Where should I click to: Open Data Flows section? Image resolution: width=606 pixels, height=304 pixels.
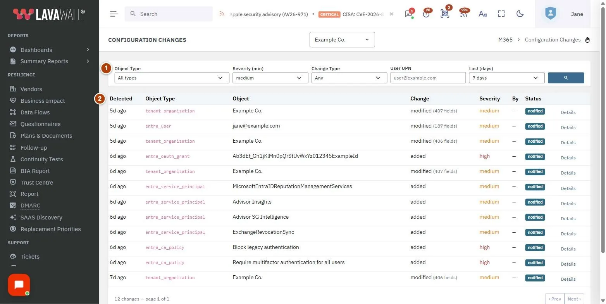35,112
